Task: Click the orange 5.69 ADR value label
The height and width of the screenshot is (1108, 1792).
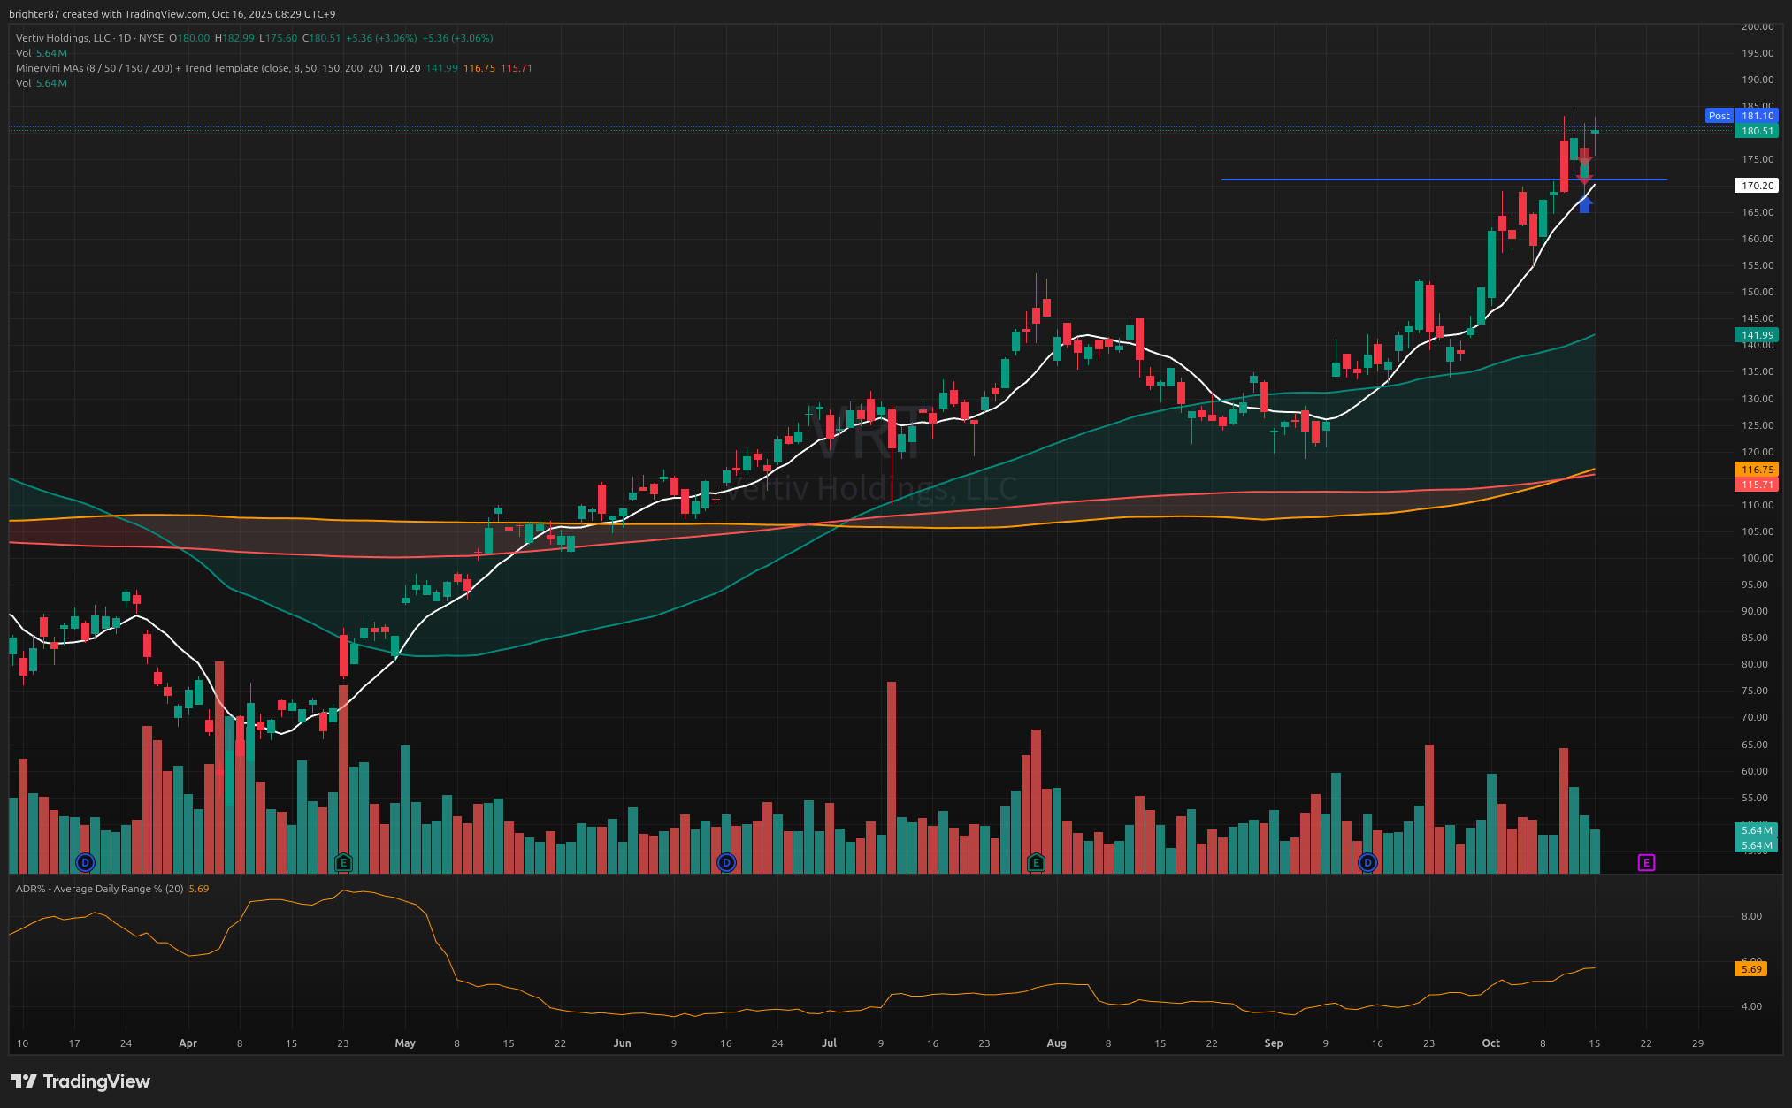Action: click(x=1751, y=969)
